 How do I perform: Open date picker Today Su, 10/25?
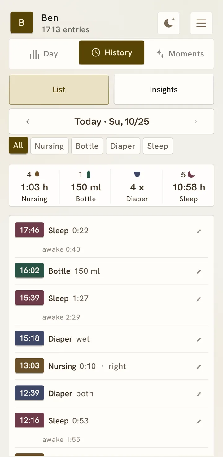point(112,122)
